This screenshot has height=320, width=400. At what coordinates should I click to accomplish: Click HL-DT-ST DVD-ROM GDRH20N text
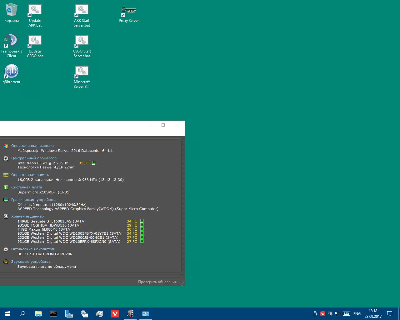coord(45,254)
